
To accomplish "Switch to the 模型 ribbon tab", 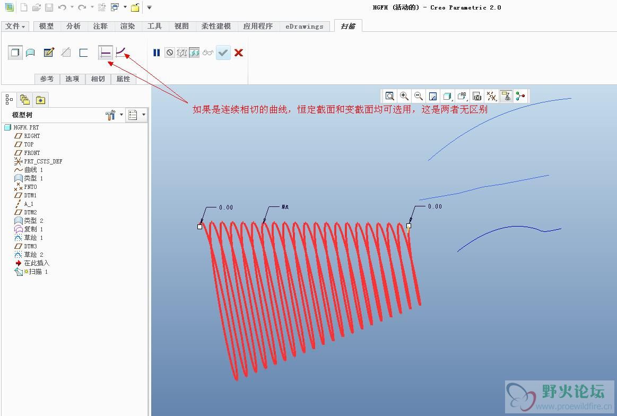I will point(47,26).
